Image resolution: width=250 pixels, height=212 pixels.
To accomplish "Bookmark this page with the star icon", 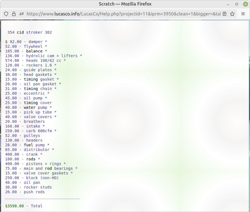I will coord(232,14).
